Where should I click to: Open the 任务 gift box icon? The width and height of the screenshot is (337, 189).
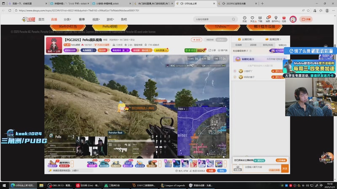pyautogui.click(x=284, y=19)
